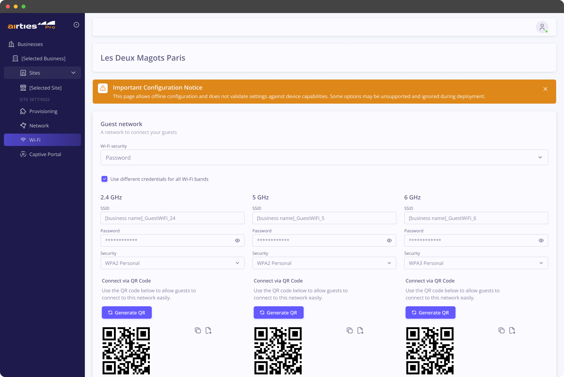
Task: Click the Sites building icon
Action: (23, 73)
